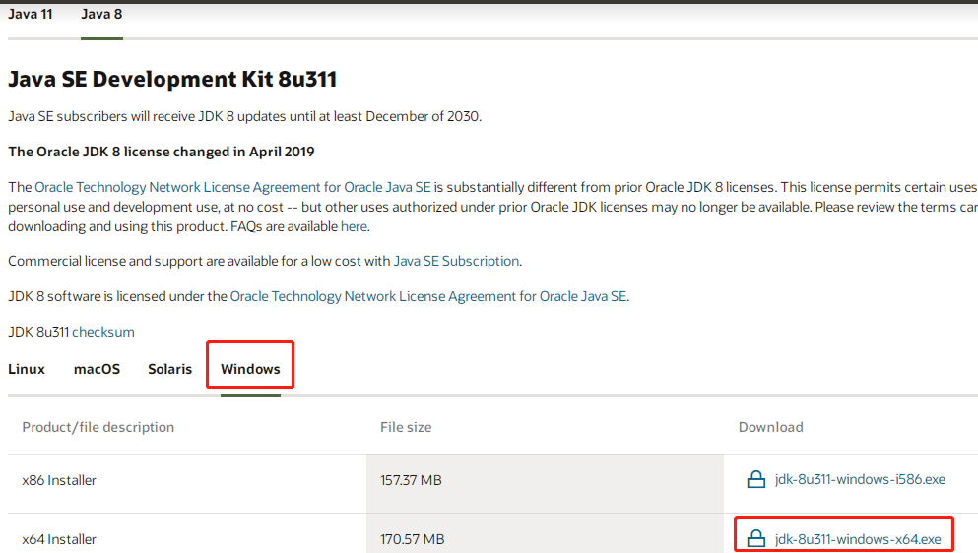Image resolution: width=978 pixels, height=553 pixels.
Task: Select the Java 8 tab
Action: (101, 14)
